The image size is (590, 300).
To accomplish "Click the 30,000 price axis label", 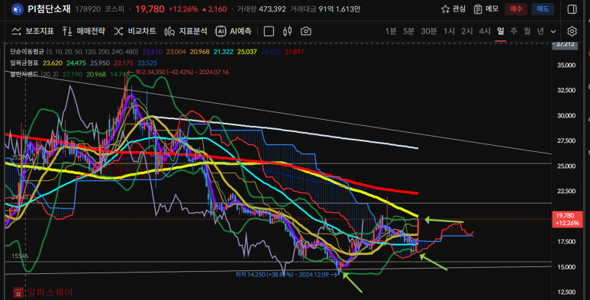I will coord(566,115).
